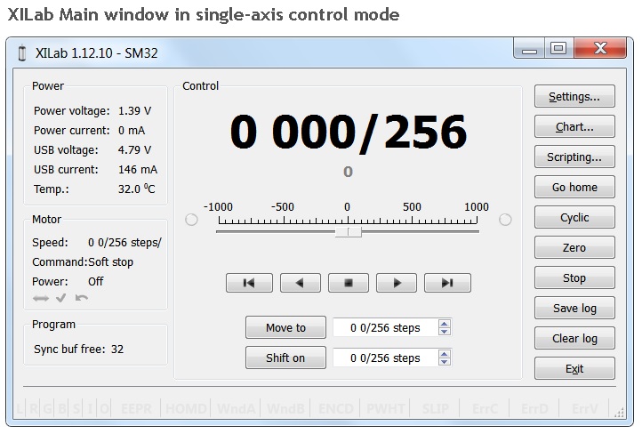
Task: Click the XILab title bar application icon
Action: pos(22,53)
